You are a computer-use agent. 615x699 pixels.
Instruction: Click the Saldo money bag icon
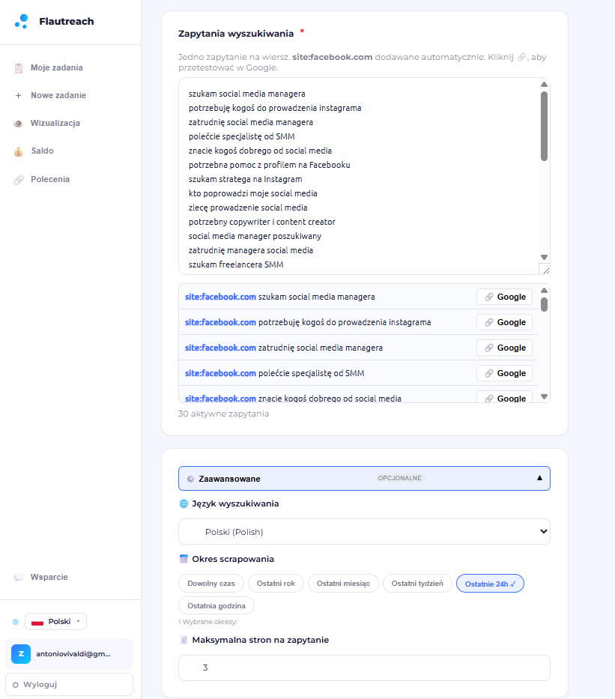pos(18,151)
